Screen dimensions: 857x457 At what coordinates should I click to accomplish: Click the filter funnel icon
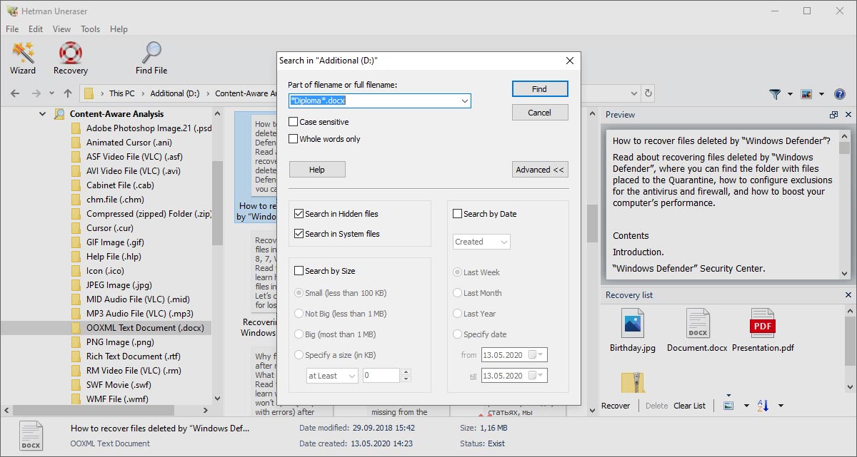pyautogui.click(x=775, y=94)
